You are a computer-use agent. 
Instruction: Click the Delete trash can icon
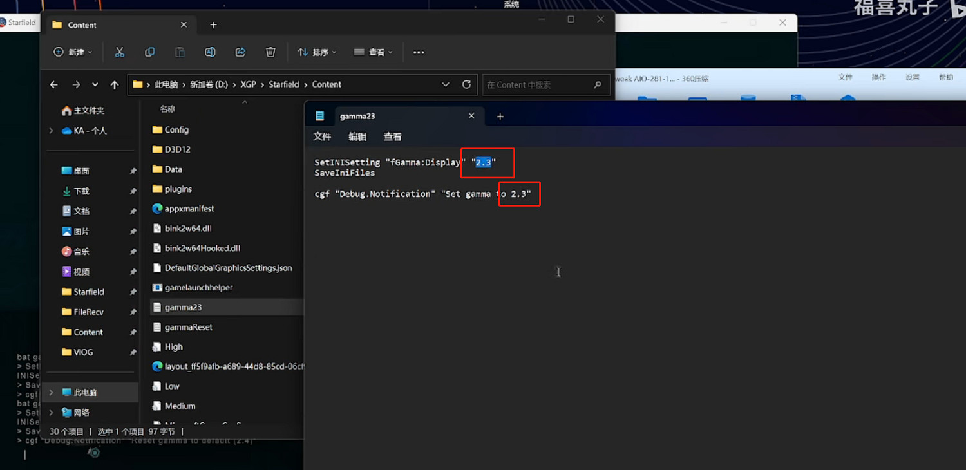pos(271,52)
